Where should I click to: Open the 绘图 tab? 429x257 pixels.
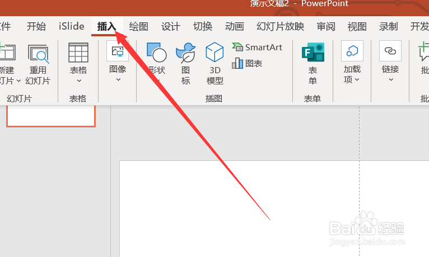139,26
